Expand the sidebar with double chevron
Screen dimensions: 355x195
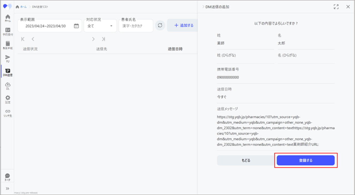click(7, 189)
